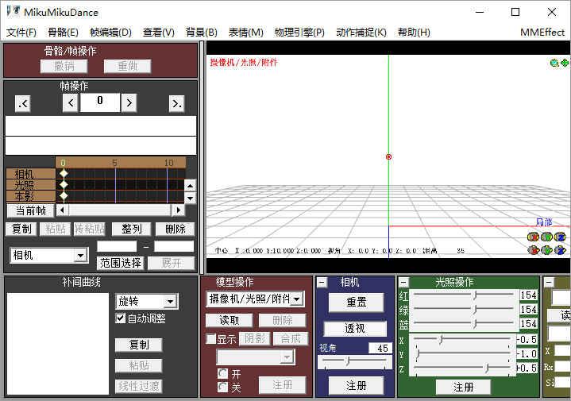Open the 骨骼(E) menu
Image resolution: width=571 pixels, height=401 pixels.
[63, 33]
